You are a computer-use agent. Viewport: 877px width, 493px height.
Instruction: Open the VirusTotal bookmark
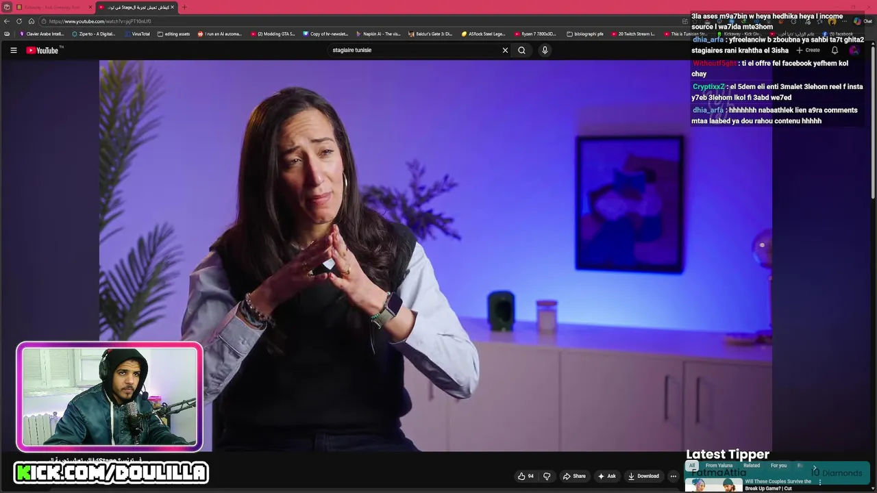137,34
